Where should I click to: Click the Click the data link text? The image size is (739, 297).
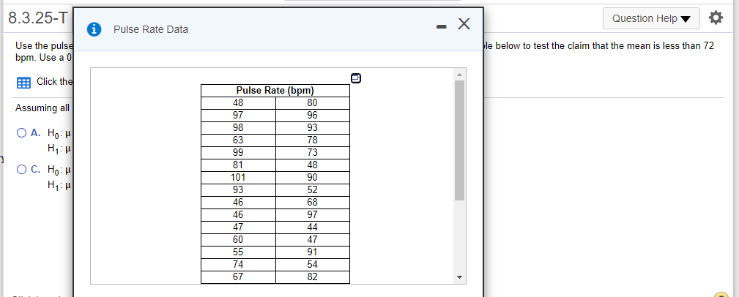tap(53, 81)
